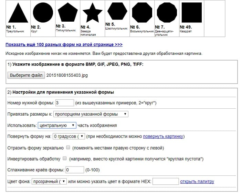
Task: Click the triangle shape №1
Action: [18, 13]
